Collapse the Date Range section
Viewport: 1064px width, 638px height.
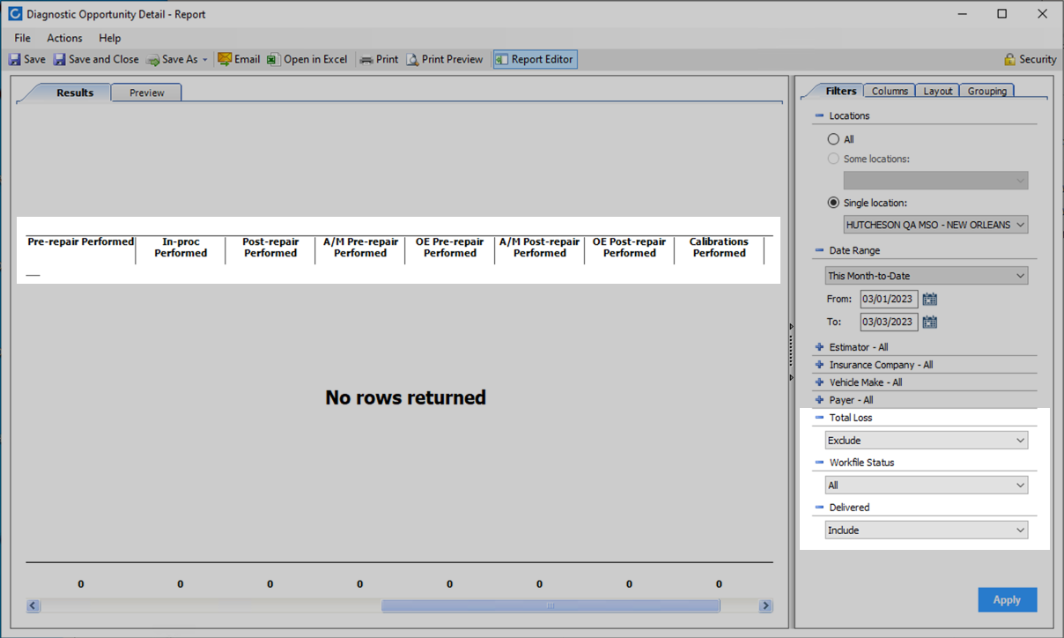coord(819,250)
